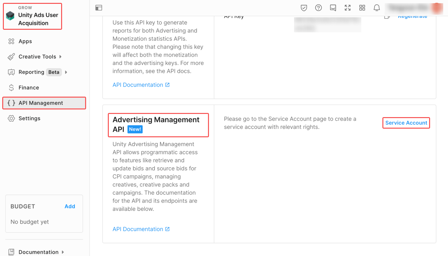Click the "Please go to the Service Account page" text

pos(290,123)
